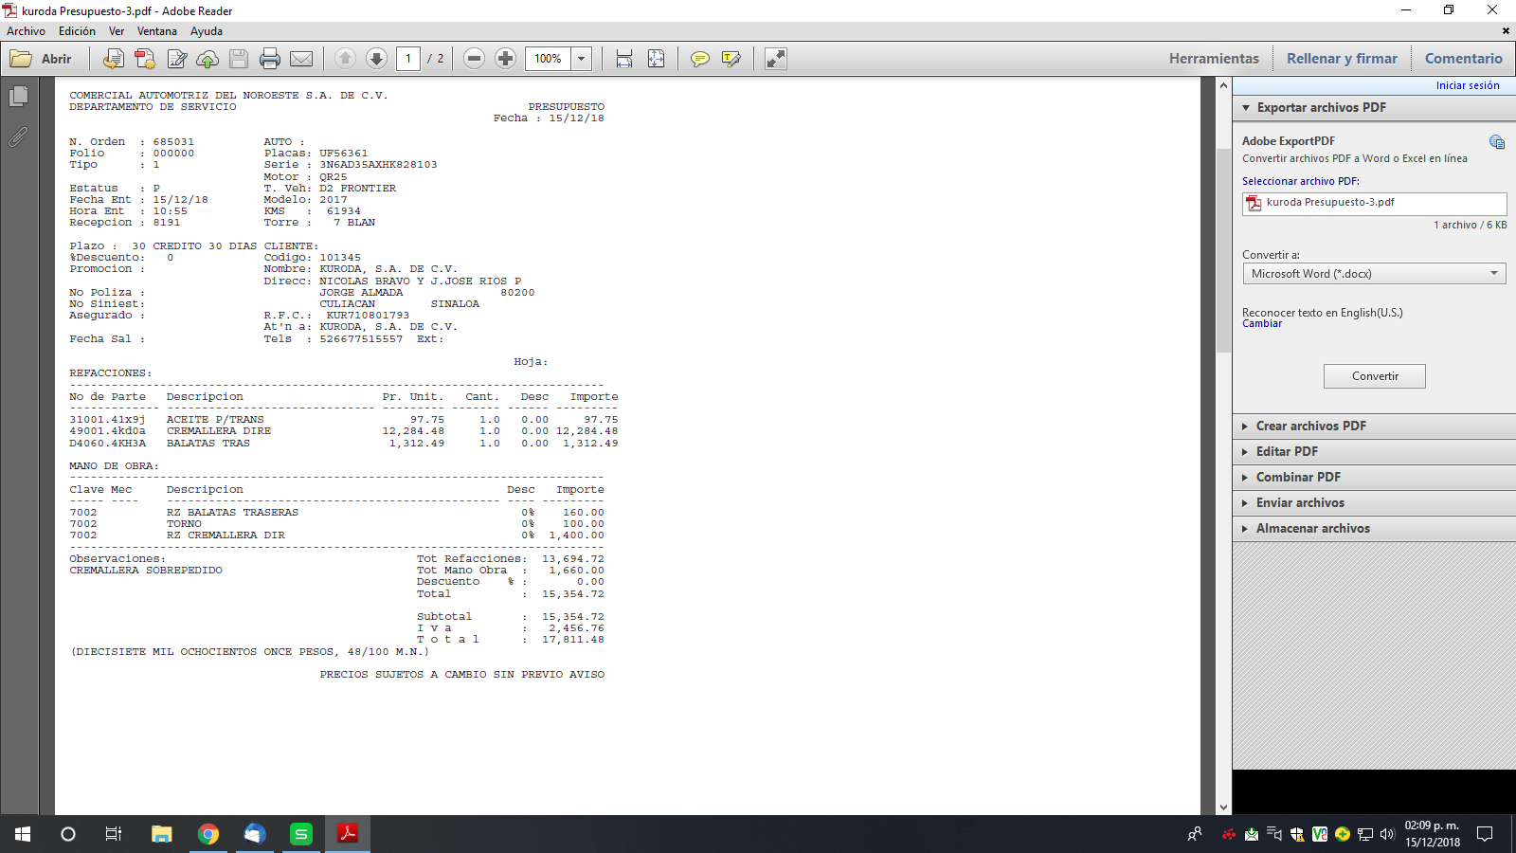Click the Iniciar sesión link
The height and width of the screenshot is (853, 1516).
(x=1467, y=85)
